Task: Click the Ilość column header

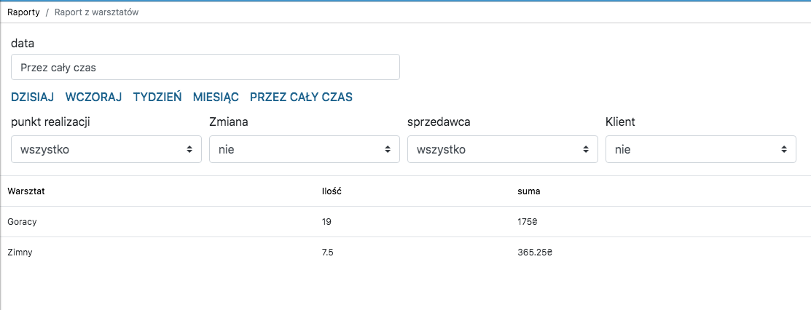Action: pyautogui.click(x=332, y=191)
